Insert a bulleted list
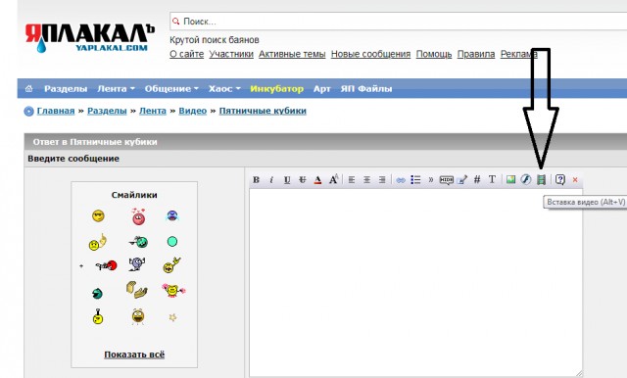Viewport: 627px width, 378px height. click(x=415, y=180)
